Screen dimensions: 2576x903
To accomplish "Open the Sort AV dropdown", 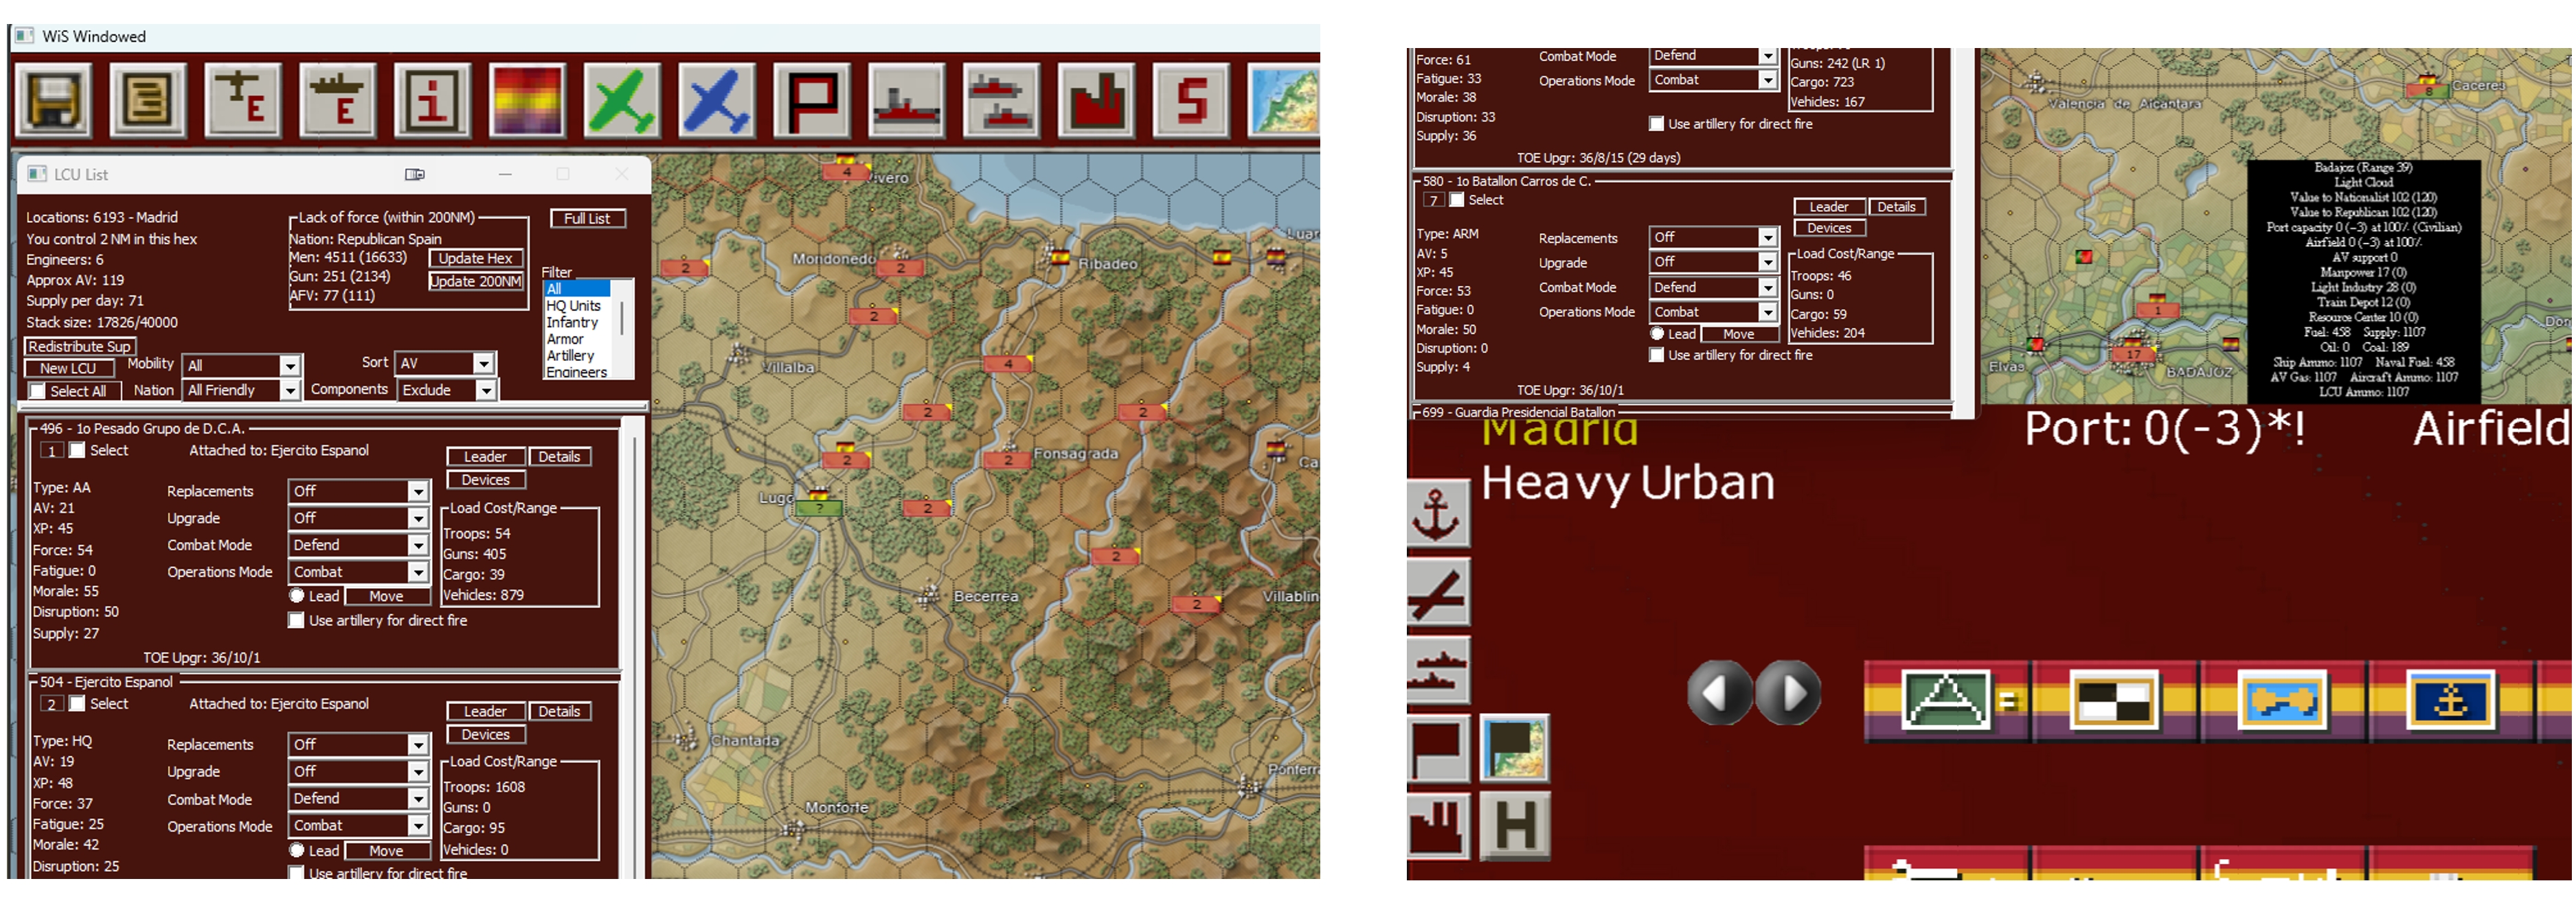I will click(x=483, y=364).
